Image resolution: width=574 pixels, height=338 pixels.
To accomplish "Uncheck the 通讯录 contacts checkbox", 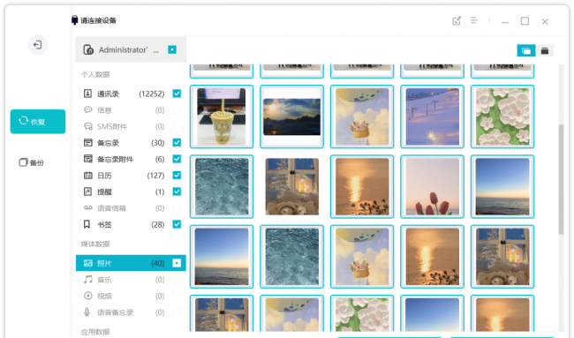I will pyautogui.click(x=177, y=94).
